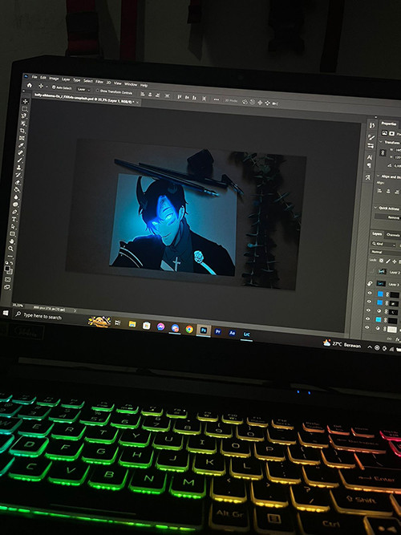Select the Path Selection tool
Image resolution: width=401 pixels, height=535 pixels.
(x=14, y=226)
